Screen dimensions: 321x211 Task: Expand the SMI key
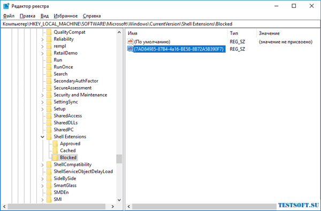click(x=42, y=200)
